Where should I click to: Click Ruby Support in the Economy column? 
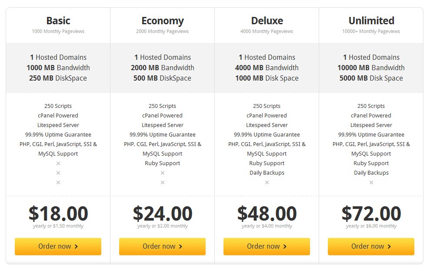[x=162, y=163]
